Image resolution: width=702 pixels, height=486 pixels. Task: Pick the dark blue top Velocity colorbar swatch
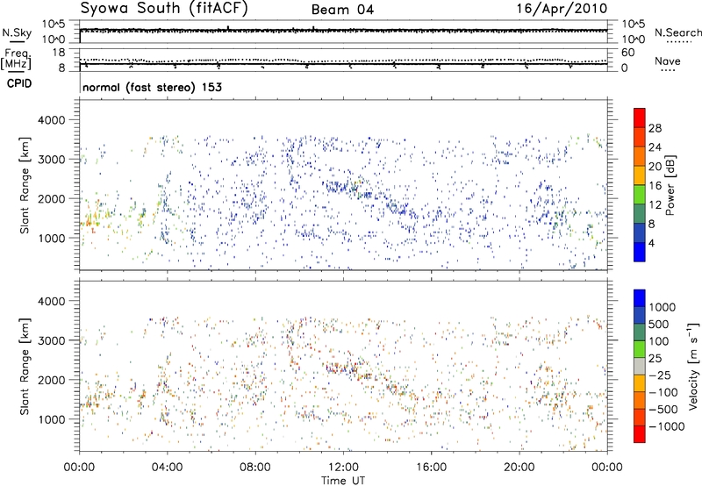[640, 297]
